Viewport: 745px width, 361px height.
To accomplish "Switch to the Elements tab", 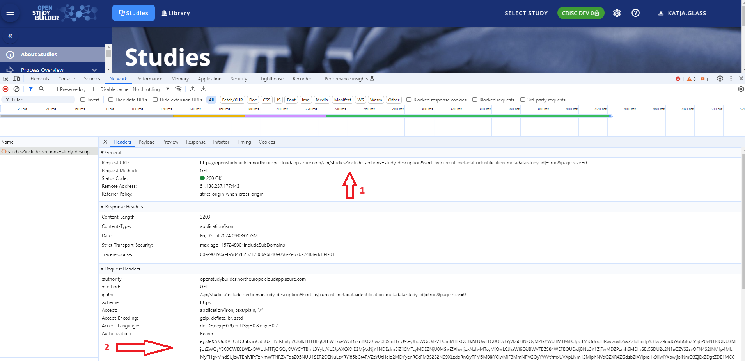I will point(40,78).
